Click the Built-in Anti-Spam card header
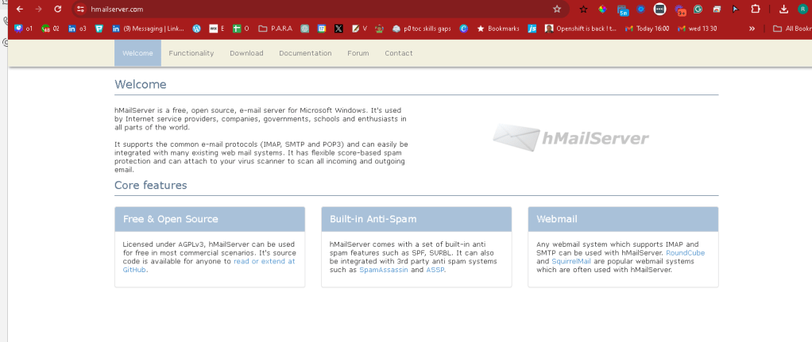Screen dimensions: 812x342 coord(416,219)
